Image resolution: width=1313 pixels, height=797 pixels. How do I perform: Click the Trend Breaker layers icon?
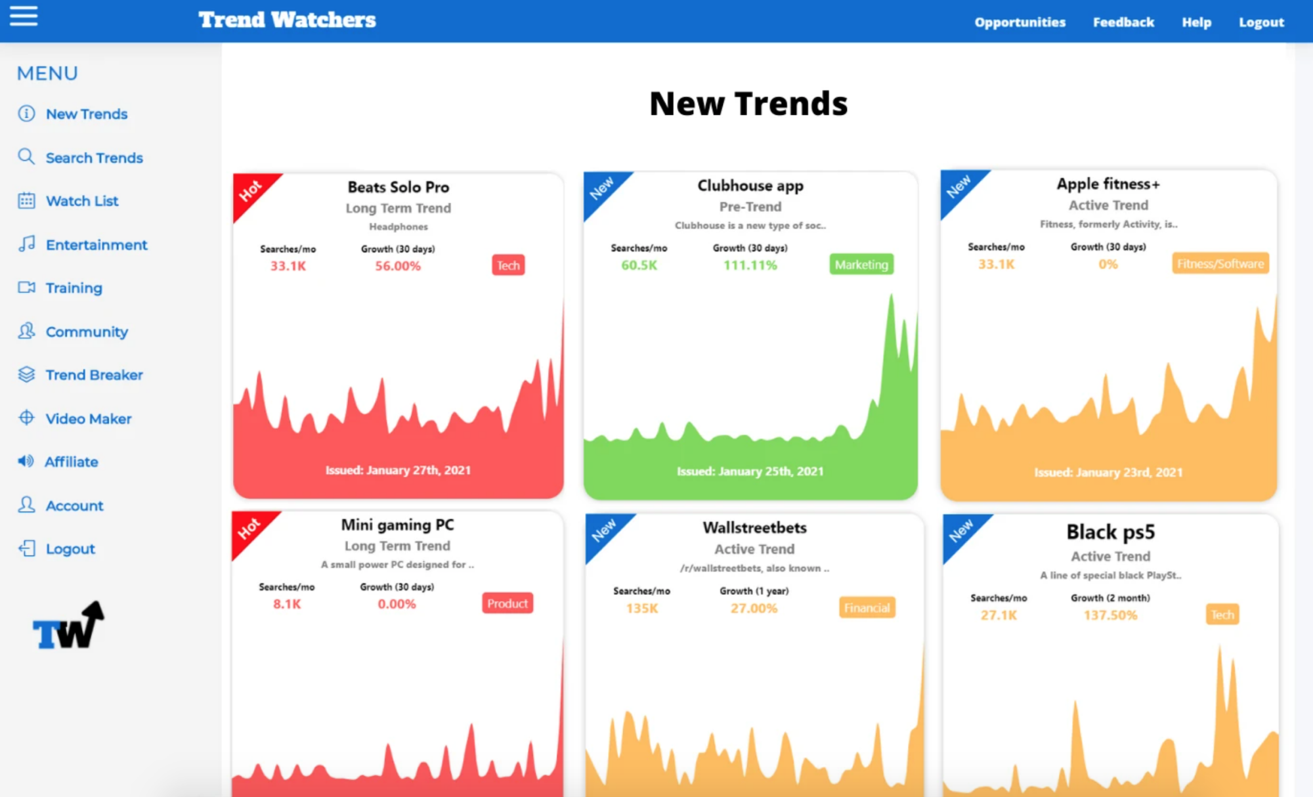[26, 374]
